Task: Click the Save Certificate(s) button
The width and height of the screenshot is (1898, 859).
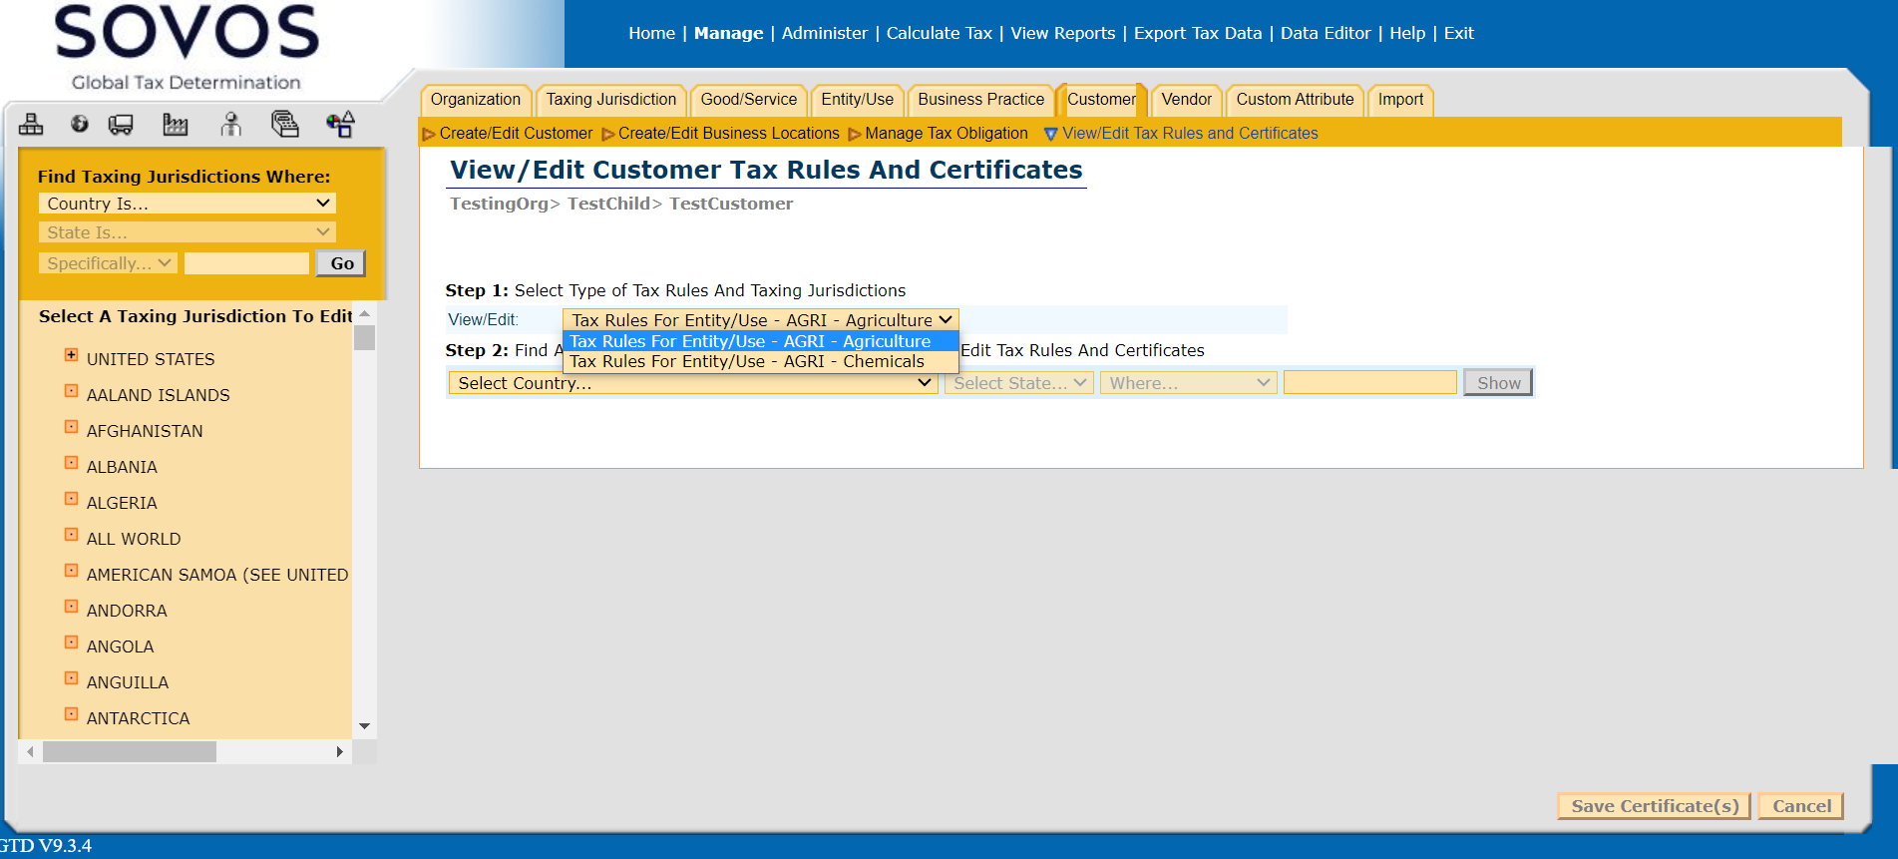Action: 1654,806
